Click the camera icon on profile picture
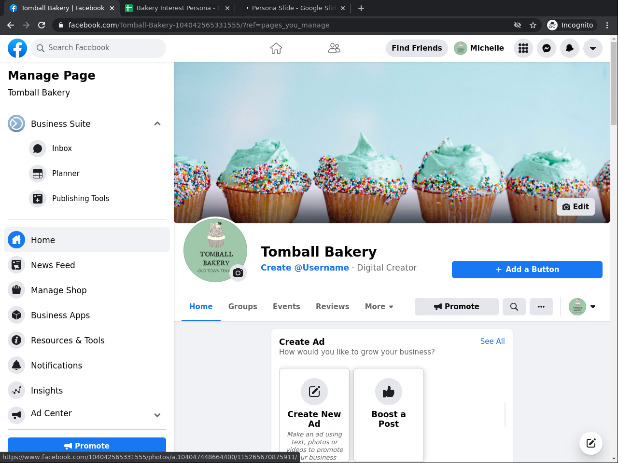 [x=238, y=273]
